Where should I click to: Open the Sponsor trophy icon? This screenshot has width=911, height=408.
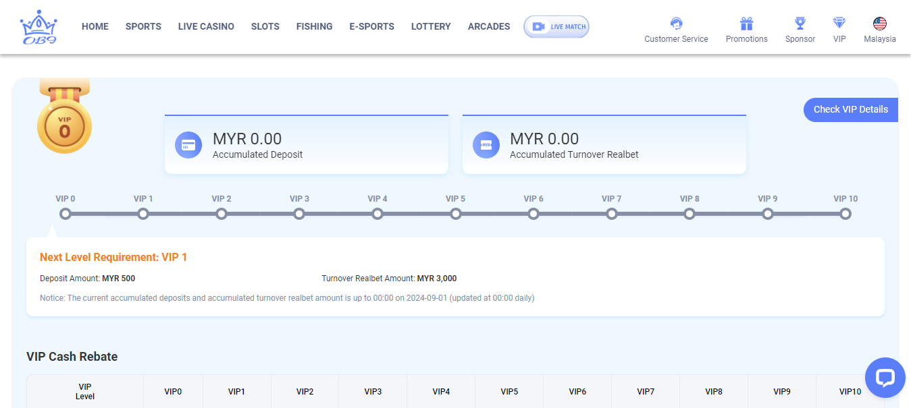[x=800, y=24]
